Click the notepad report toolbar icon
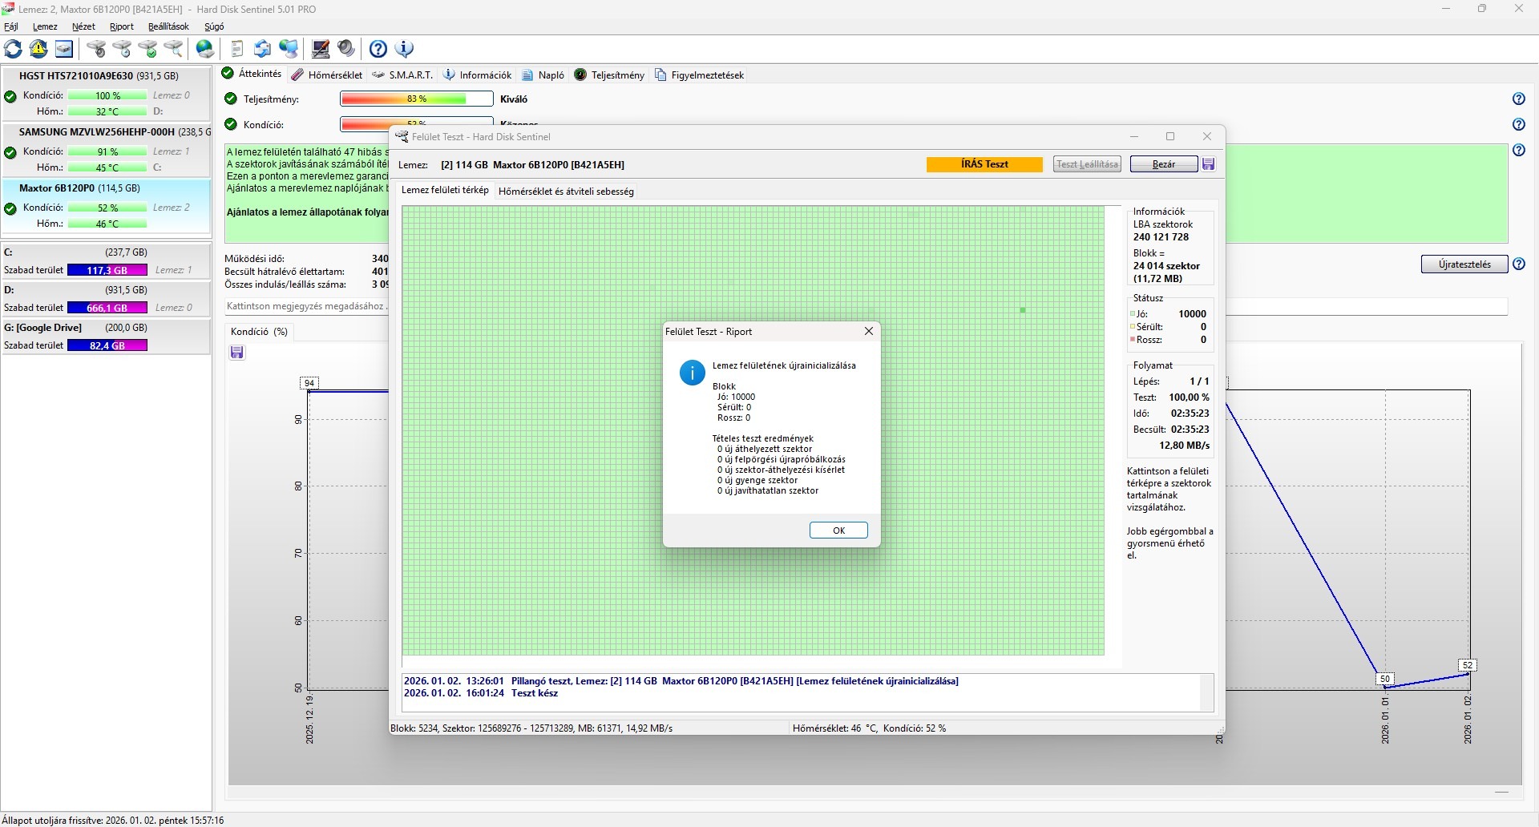The height and width of the screenshot is (827, 1539). click(237, 49)
